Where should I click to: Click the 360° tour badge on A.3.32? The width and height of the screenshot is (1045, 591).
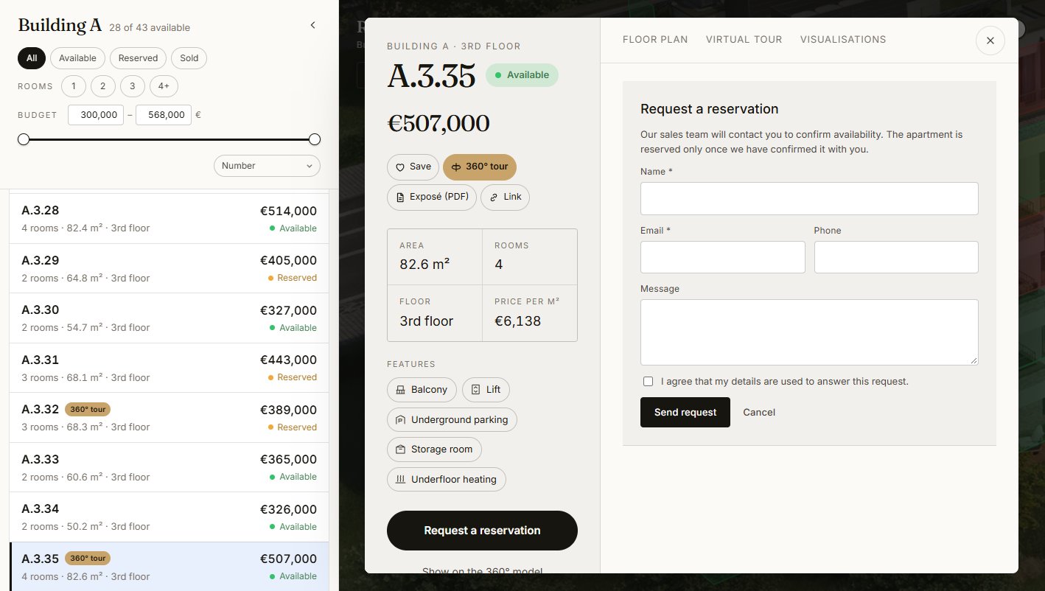point(88,409)
